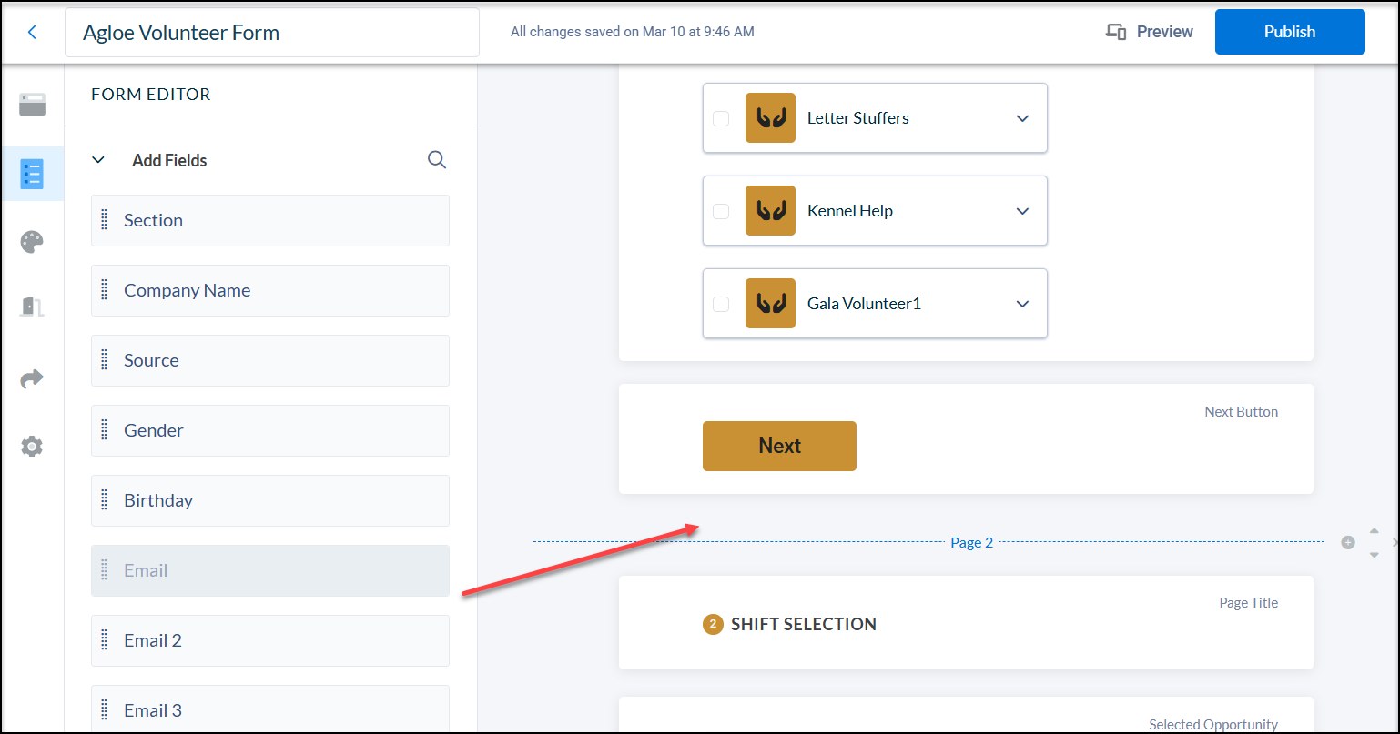Open the door-shaped sidebar icon
This screenshot has height=734, width=1400.
point(32,307)
